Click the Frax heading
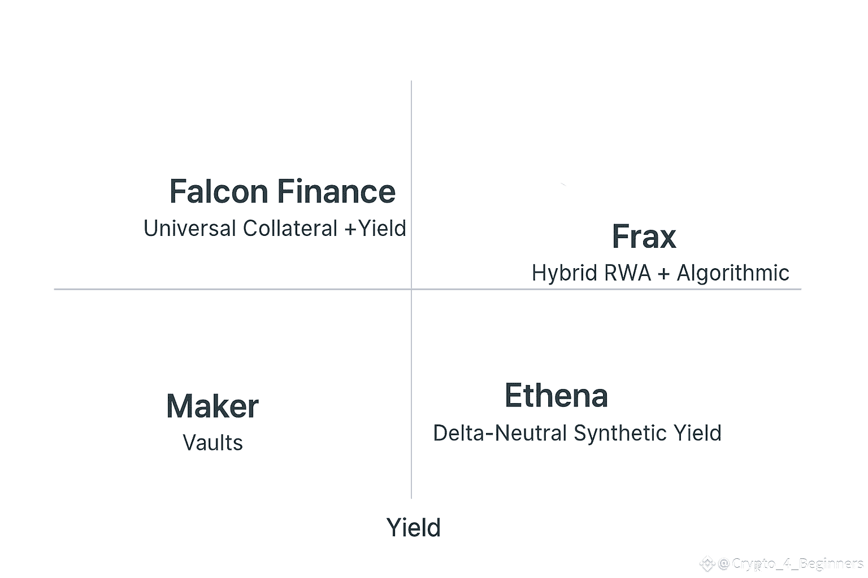The height and width of the screenshot is (578, 868). pyautogui.click(x=644, y=237)
